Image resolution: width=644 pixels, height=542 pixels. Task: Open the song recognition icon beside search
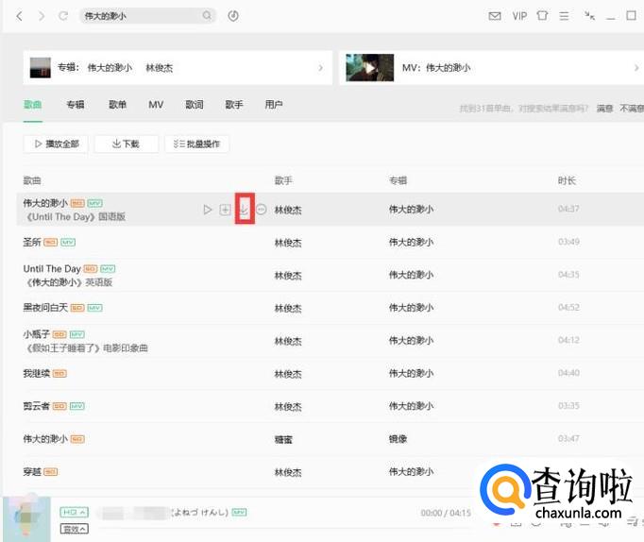point(233,16)
